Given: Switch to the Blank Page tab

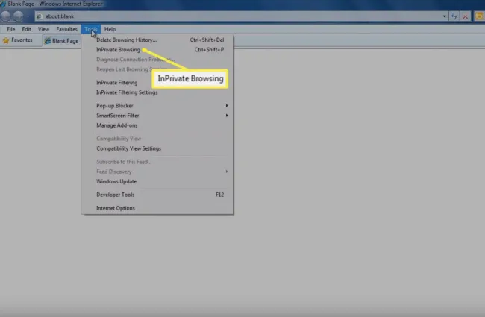Looking at the screenshot, I should (x=61, y=41).
